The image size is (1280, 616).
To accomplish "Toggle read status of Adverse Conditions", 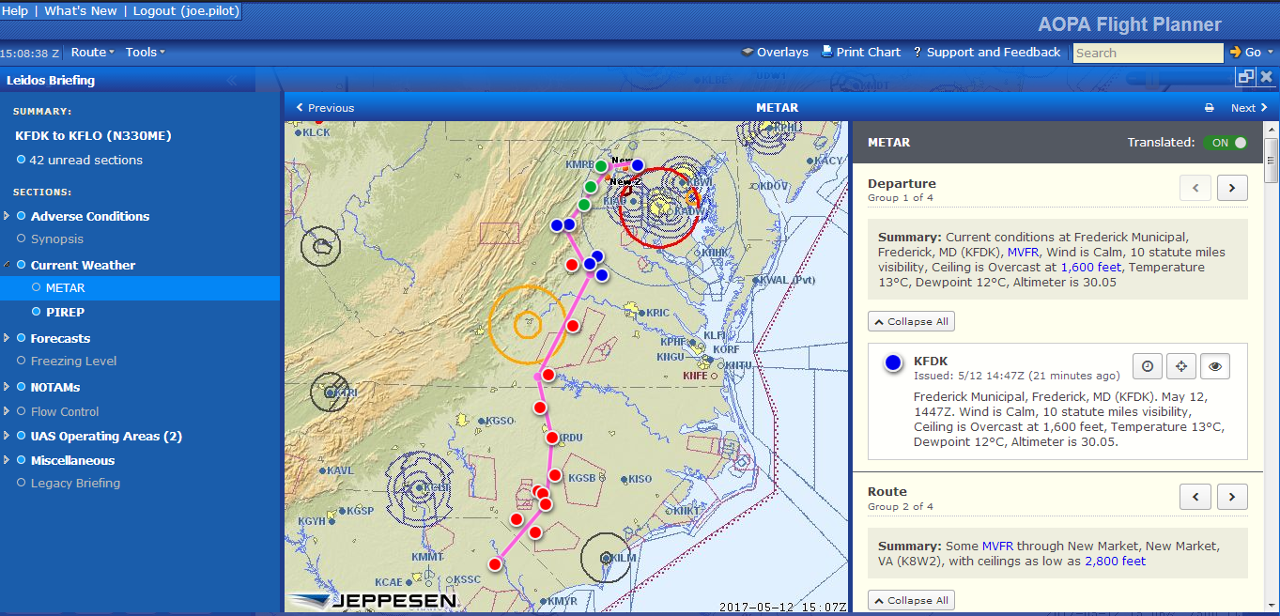I will (x=22, y=216).
